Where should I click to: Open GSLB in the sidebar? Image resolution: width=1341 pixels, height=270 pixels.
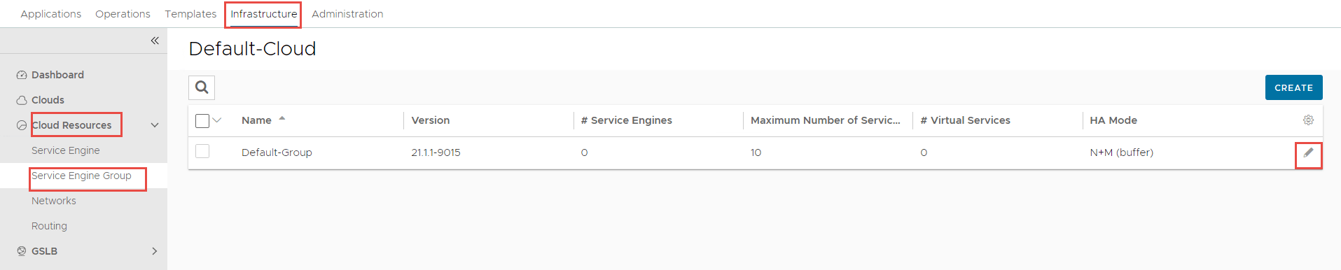pyautogui.click(x=44, y=251)
